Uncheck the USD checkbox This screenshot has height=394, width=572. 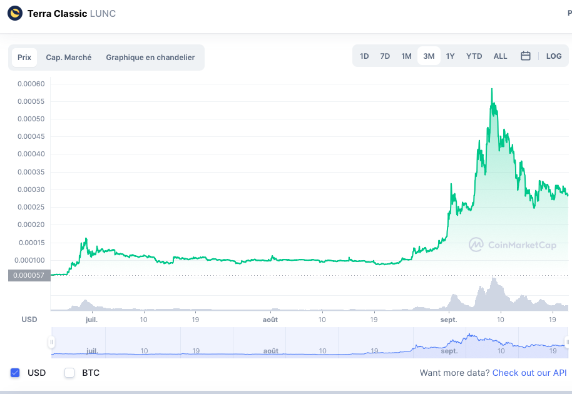pos(15,373)
